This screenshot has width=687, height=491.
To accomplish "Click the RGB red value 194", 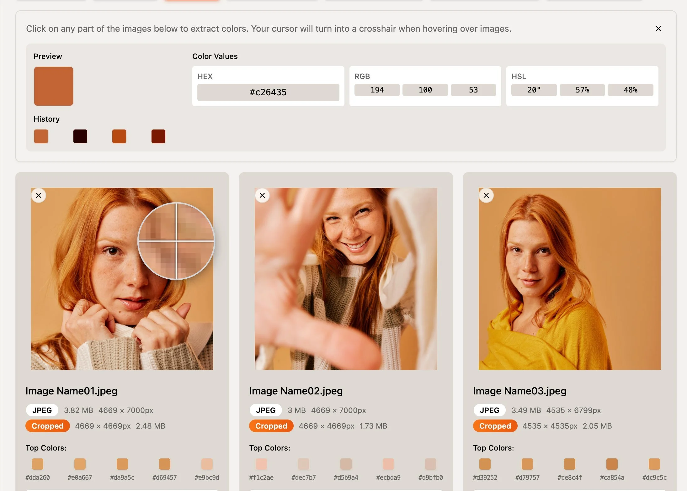I will click(377, 90).
